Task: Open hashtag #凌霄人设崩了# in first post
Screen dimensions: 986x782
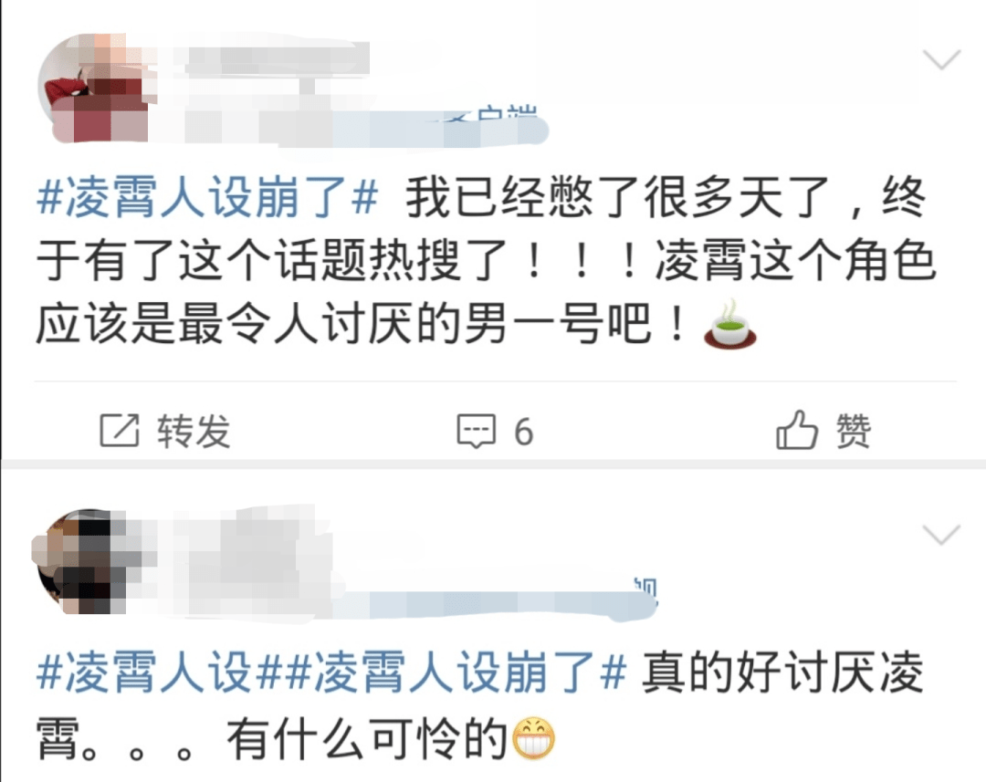Action: click(207, 197)
